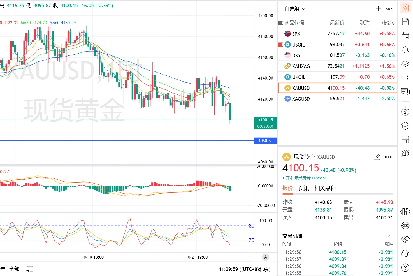Open the news document icon in the sidebar
413x276 pixels.
(405, 22)
